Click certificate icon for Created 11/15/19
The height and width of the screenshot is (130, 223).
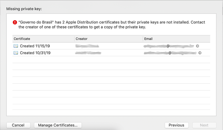click(16, 46)
